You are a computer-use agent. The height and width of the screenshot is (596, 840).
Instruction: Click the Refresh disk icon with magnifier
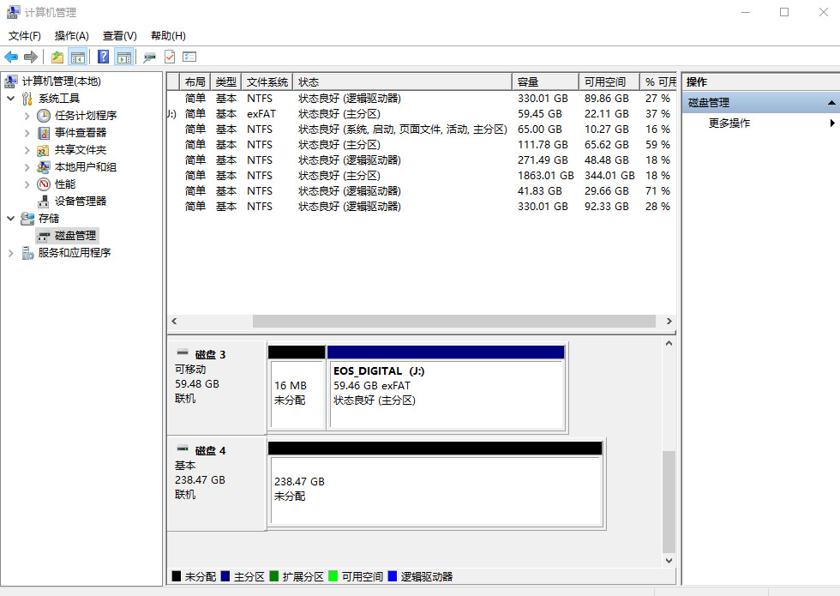(x=149, y=57)
